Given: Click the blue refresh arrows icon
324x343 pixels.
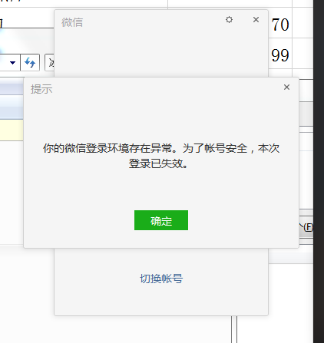Looking at the screenshot, I should tap(30, 62).
